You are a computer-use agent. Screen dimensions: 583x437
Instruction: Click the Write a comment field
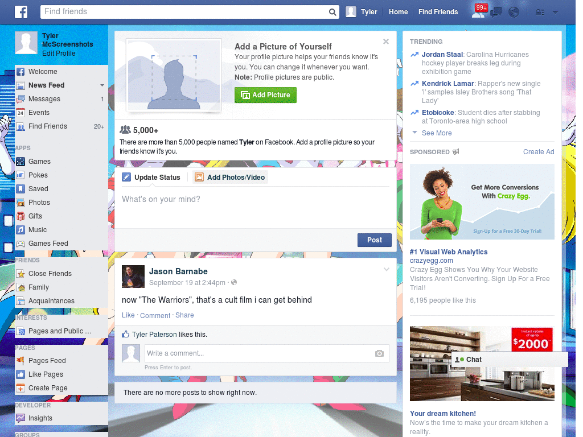tap(267, 353)
